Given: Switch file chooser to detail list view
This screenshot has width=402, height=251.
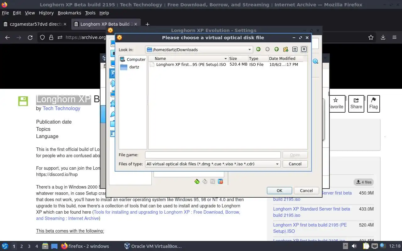Looking at the screenshot, I should tap(304, 49).
